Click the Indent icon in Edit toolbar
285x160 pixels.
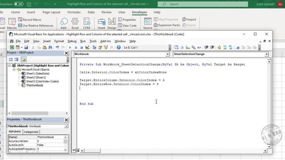pyautogui.click(x=206, y=48)
